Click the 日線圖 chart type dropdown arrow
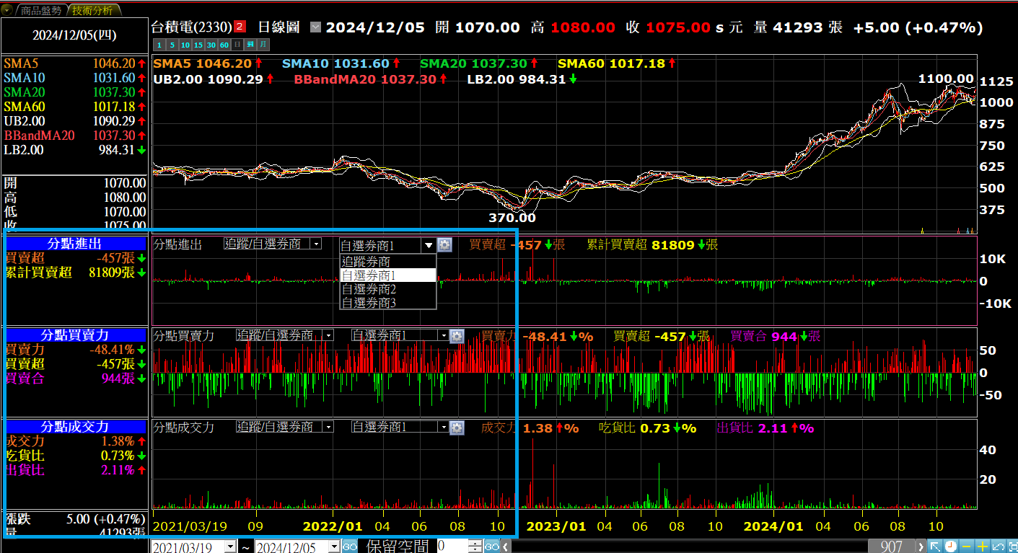The height and width of the screenshot is (553, 1018). coord(315,27)
